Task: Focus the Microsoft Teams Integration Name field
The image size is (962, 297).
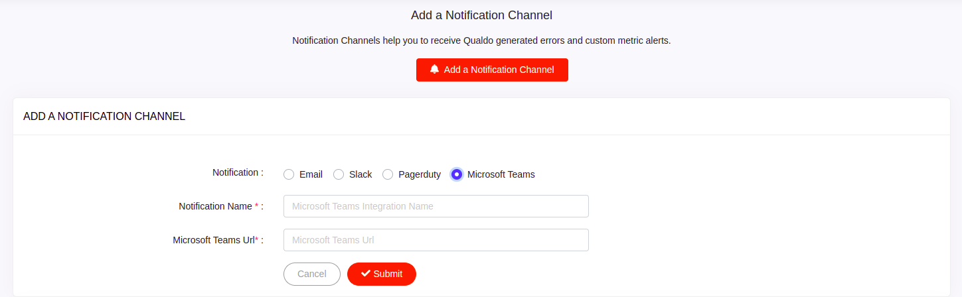Action: tap(436, 206)
